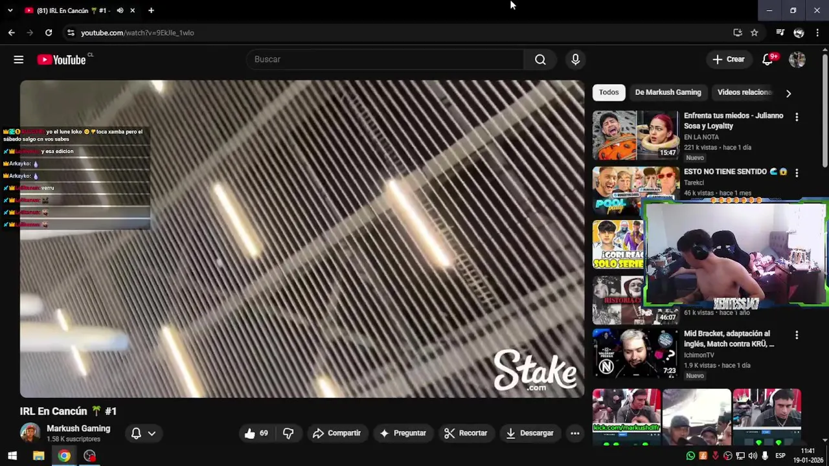829x466 pixels.
Task: Click the OBS recording taskbar icon
Action: pyautogui.click(x=90, y=456)
